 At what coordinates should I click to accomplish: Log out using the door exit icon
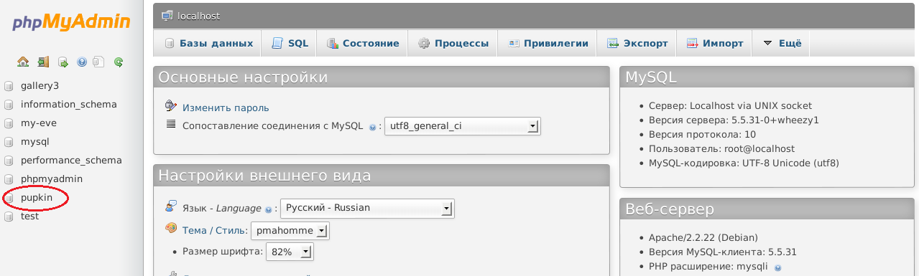pos(43,62)
